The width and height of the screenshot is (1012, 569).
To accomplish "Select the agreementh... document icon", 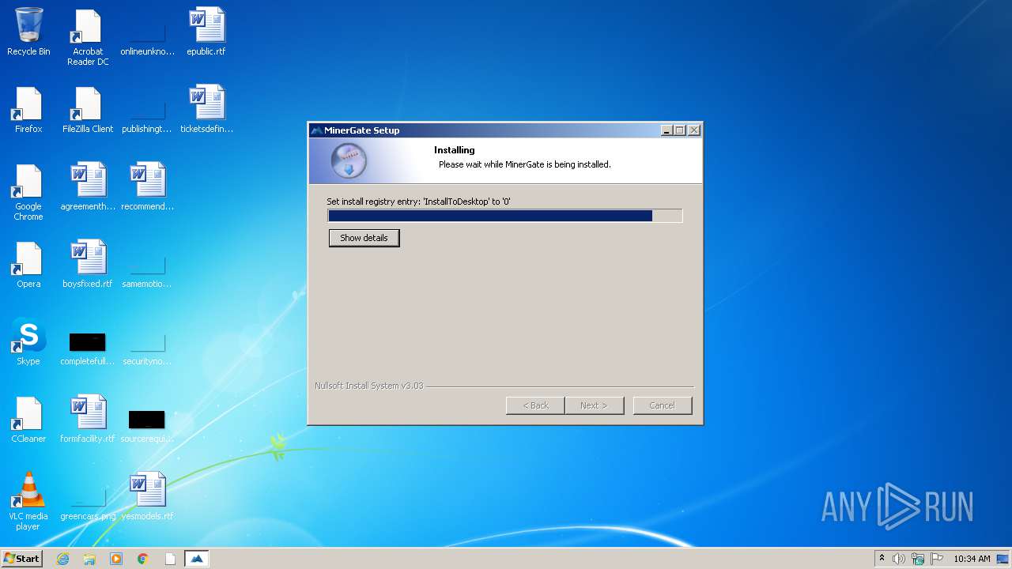I will 88,187.
